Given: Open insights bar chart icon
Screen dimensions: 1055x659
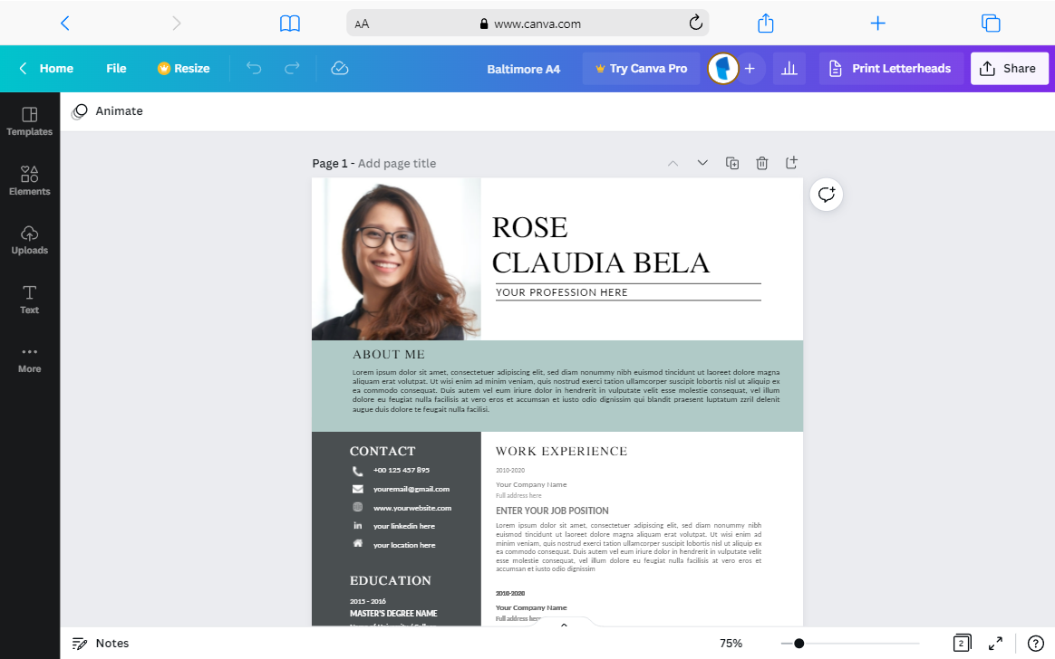Looking at the screenshot, I should click(x=789, y=69).
